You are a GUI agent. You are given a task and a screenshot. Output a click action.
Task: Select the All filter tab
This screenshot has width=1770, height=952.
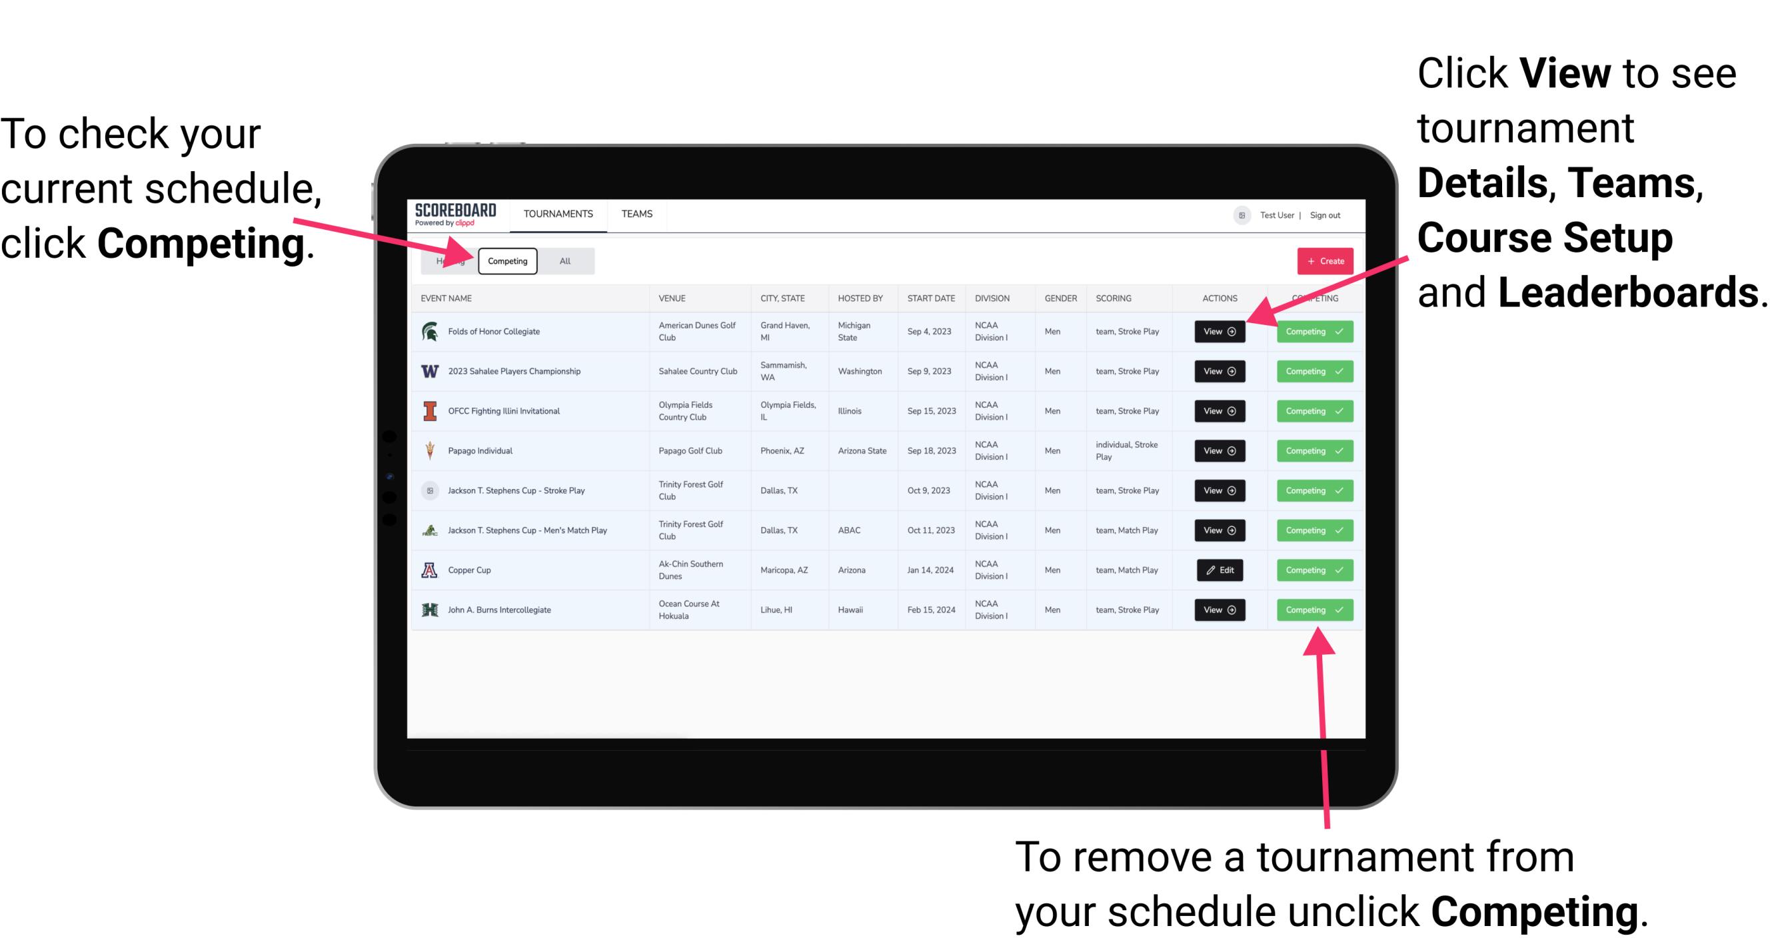(x=562, y=260)
